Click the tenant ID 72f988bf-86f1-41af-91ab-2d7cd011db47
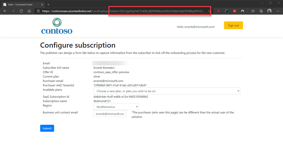This screenshot has width=283, height=166. click(120, 85)
